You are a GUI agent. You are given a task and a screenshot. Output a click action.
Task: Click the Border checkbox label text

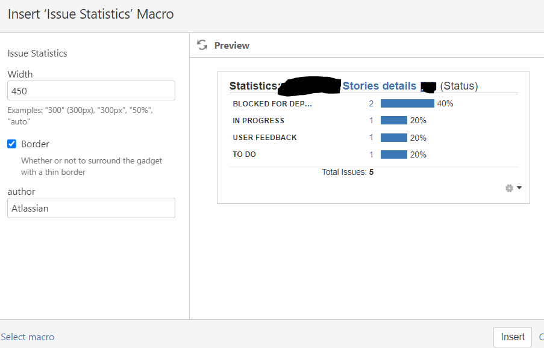click(x=35, y=144)
